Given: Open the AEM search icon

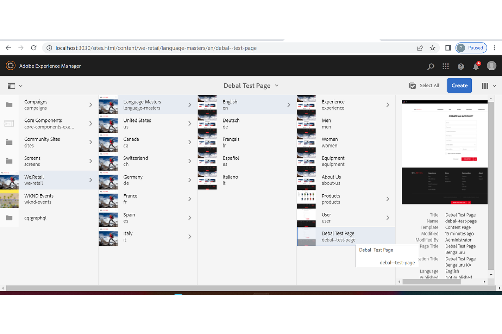Looking at the screenshot, I should [x=430, y=66].
